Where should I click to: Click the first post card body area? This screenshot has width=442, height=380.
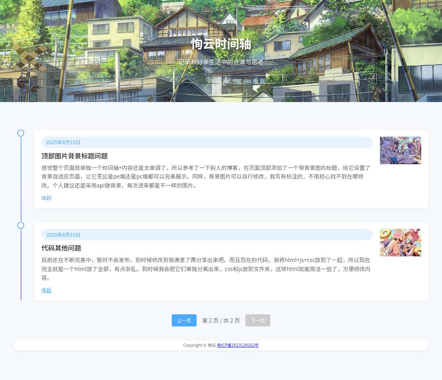pos(205,176)
